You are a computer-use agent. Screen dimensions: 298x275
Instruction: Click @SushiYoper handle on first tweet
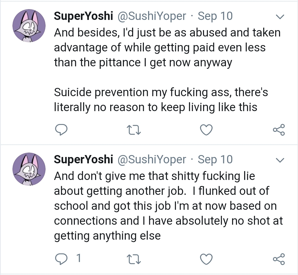coord(152,16)
